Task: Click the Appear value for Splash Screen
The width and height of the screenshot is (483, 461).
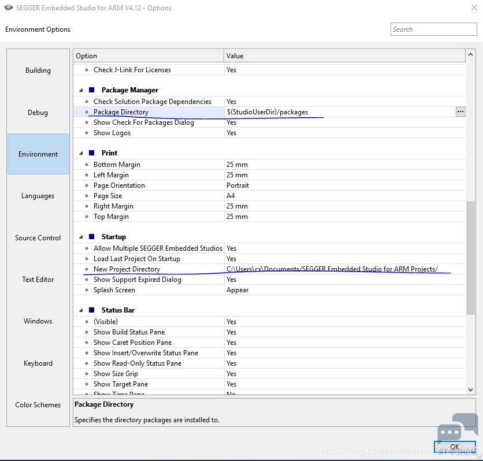Action: point(237,290)
